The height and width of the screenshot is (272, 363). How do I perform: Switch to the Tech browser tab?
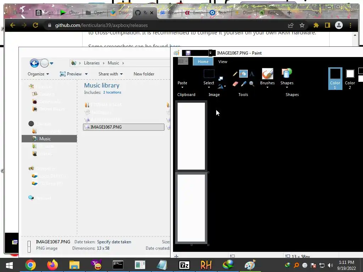[x=219, y=13]
